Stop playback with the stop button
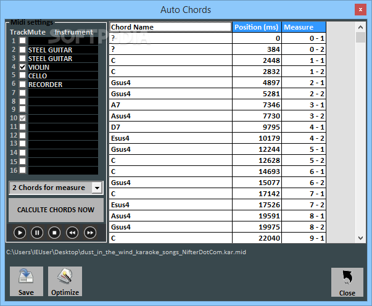 (x=54, y=233)
